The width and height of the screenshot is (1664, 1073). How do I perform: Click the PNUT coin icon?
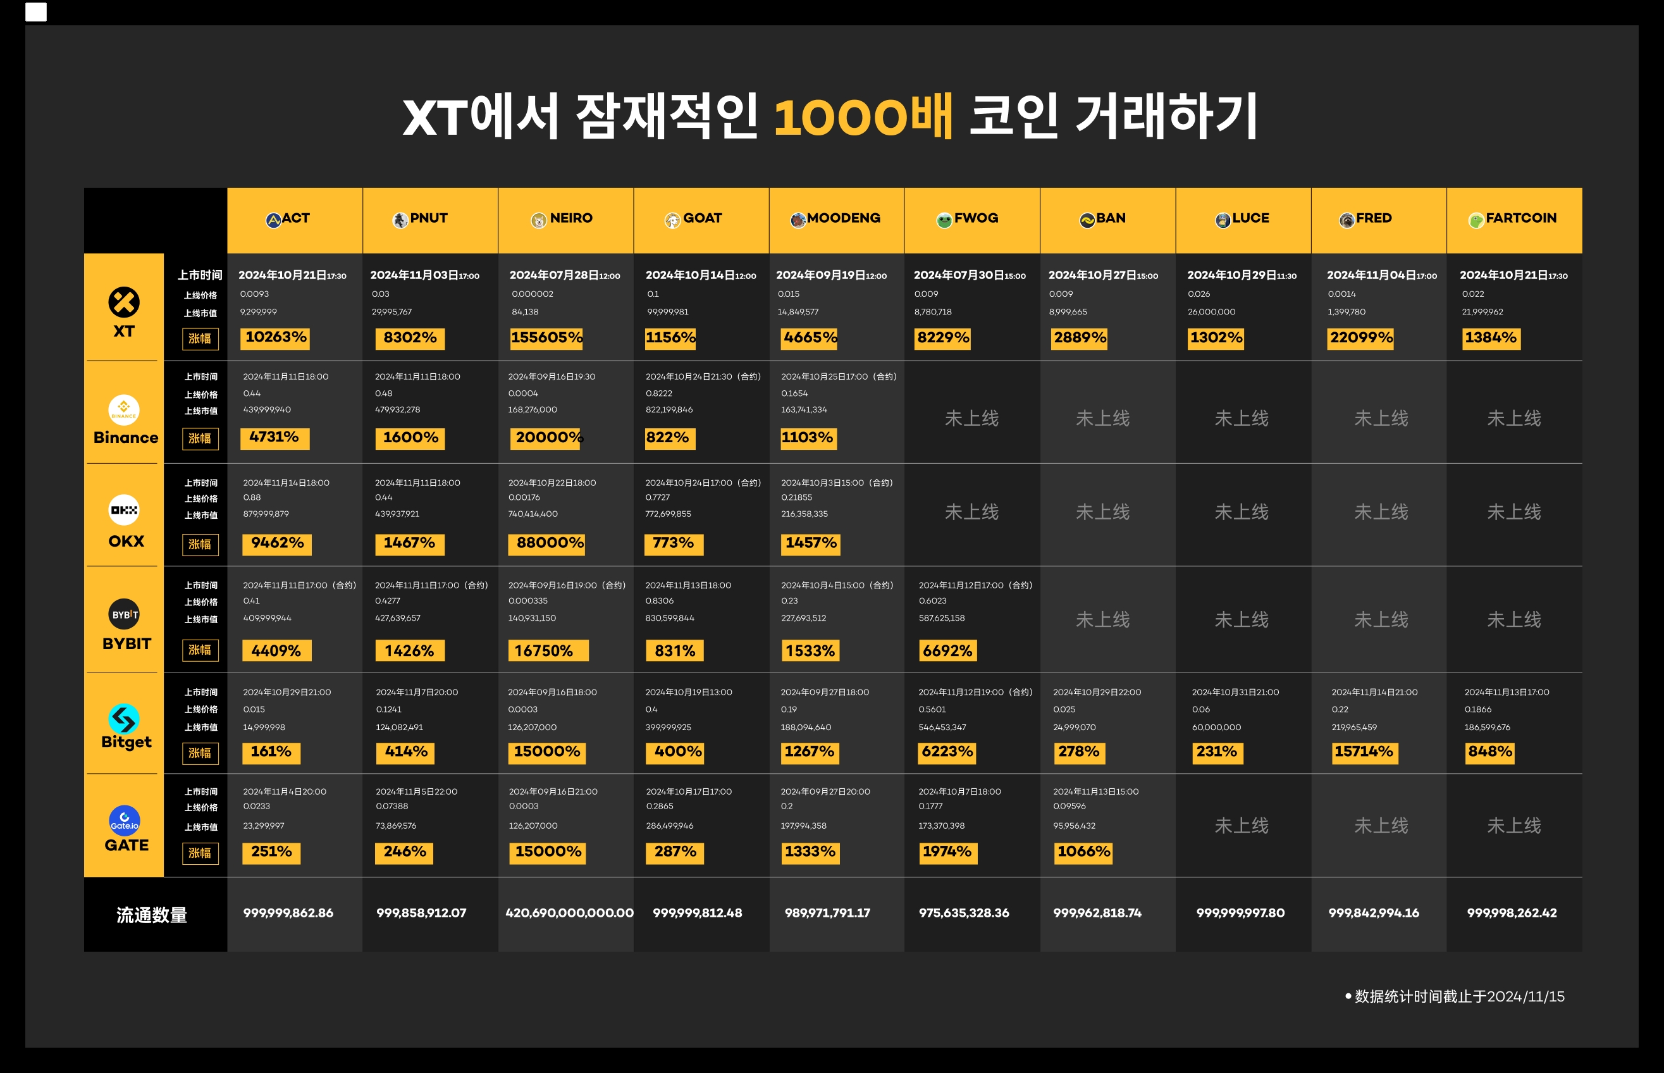point(400,220)
